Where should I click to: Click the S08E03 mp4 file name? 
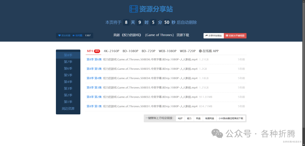(150, 88)
